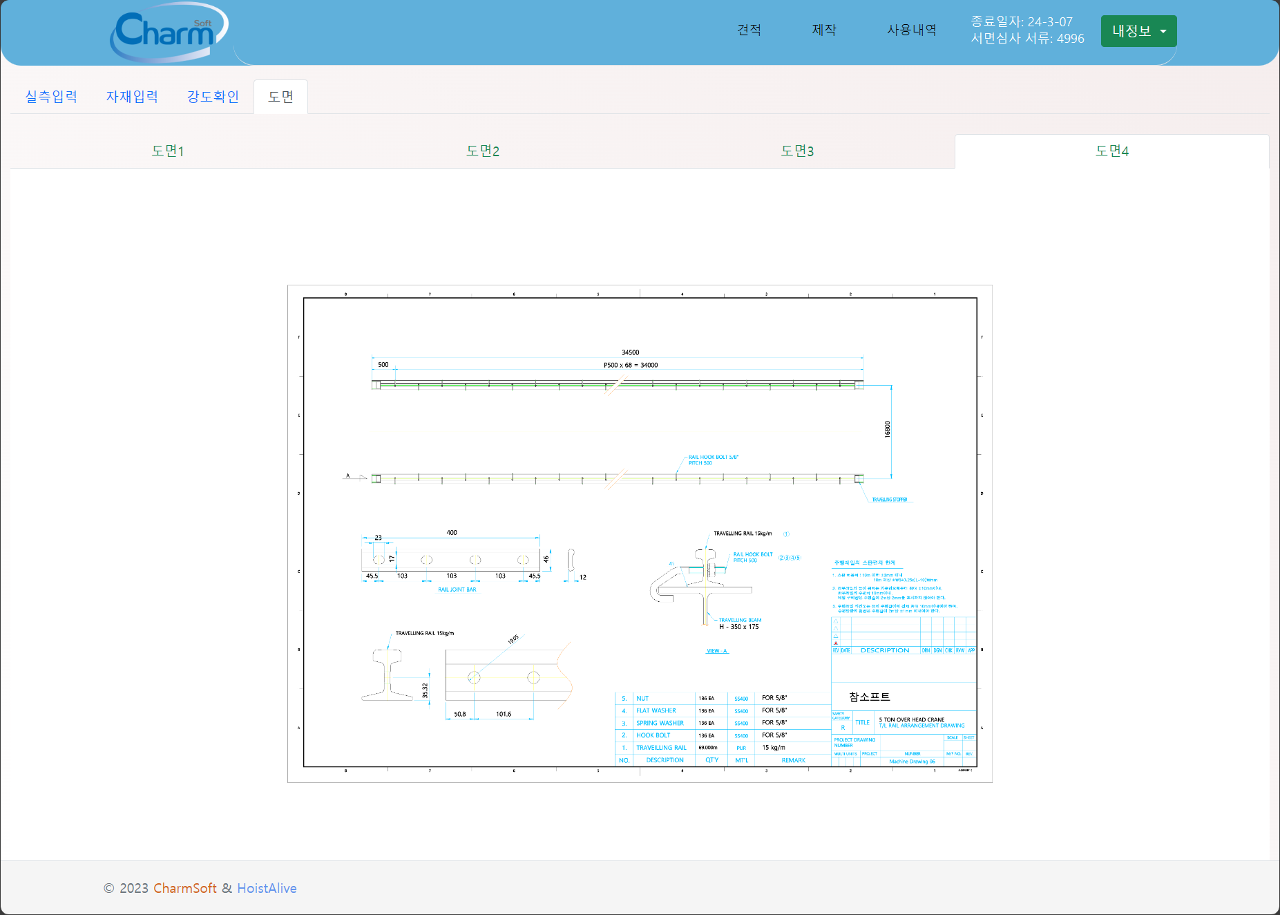
Task: Visit the CharmSoft footer link
Action: 185,888
